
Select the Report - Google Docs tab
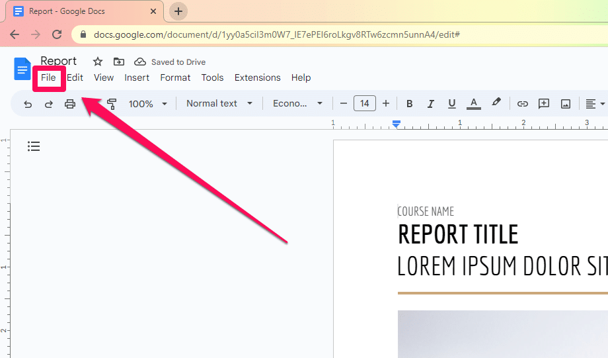(x=85, y=11)
